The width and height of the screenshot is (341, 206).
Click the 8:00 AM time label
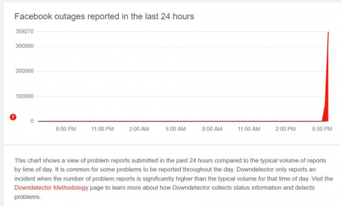click(212, 129)
